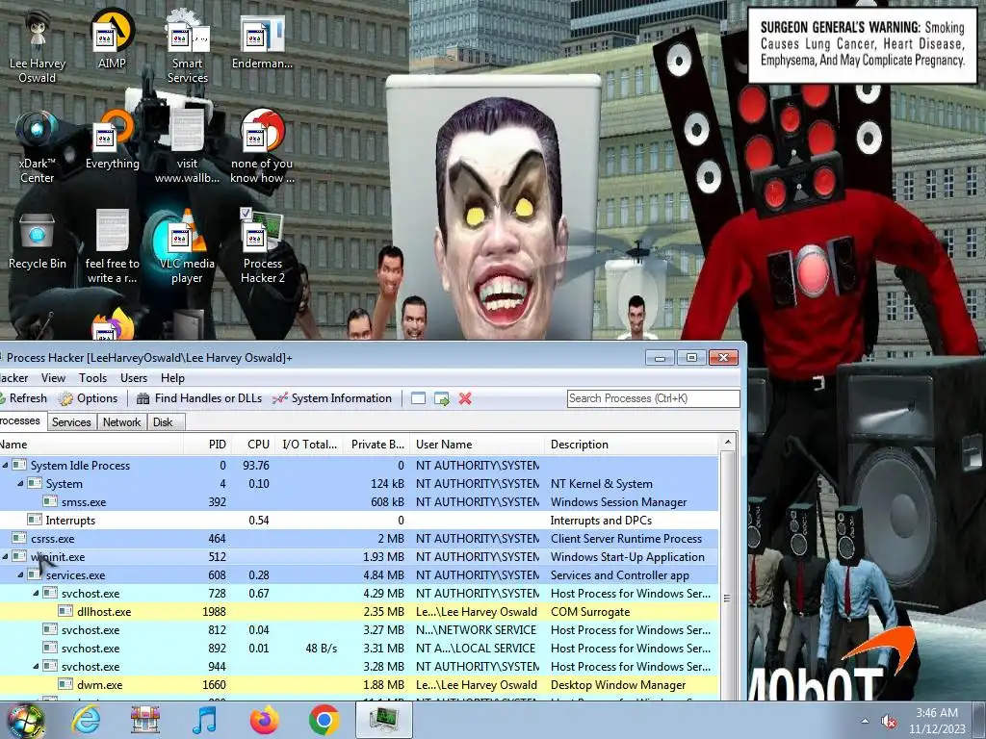Sort by the Description column header

[x=632, y=445]
